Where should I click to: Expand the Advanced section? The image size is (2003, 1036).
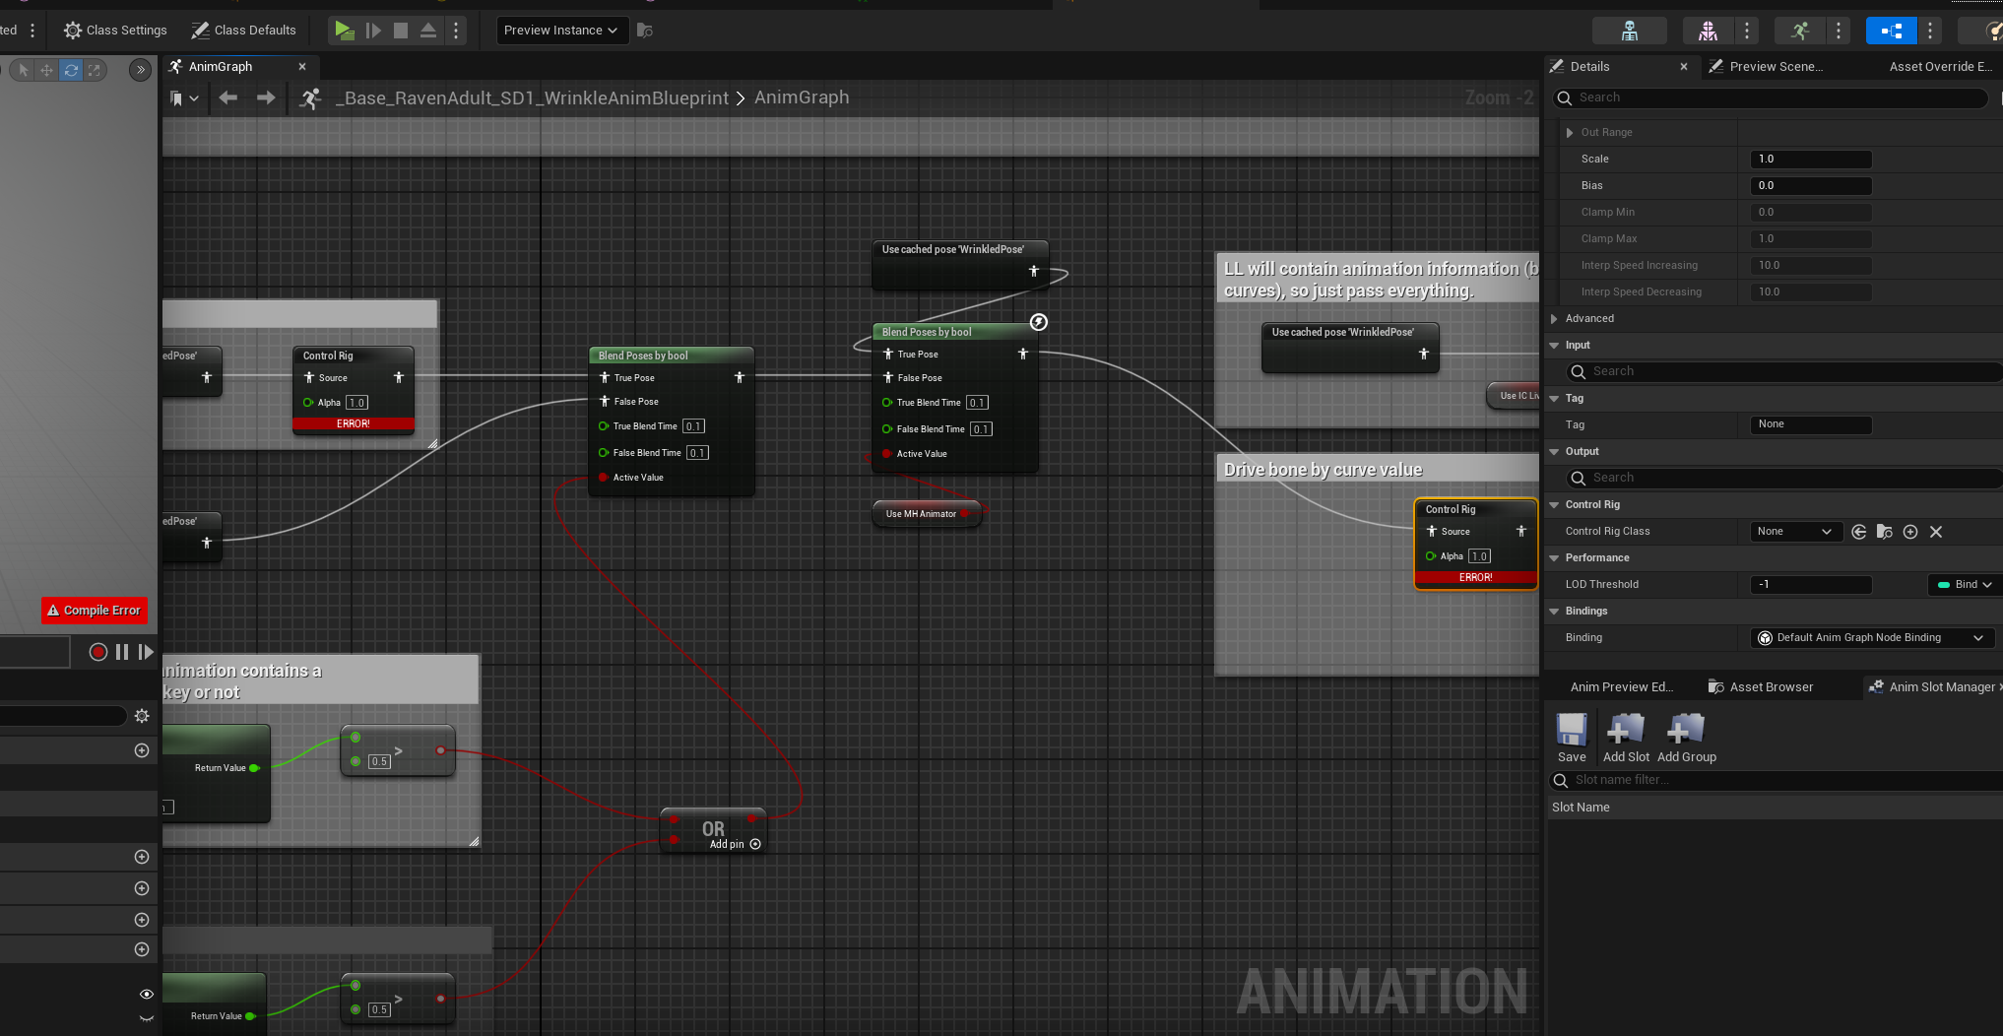pos(1555,318)
